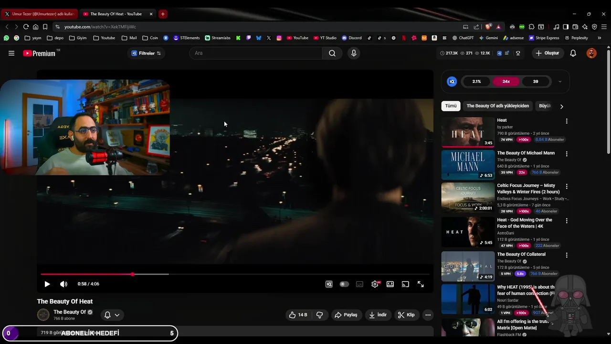
Task: Open The Beauty Of channel avatar
Action: click(43, 314)
